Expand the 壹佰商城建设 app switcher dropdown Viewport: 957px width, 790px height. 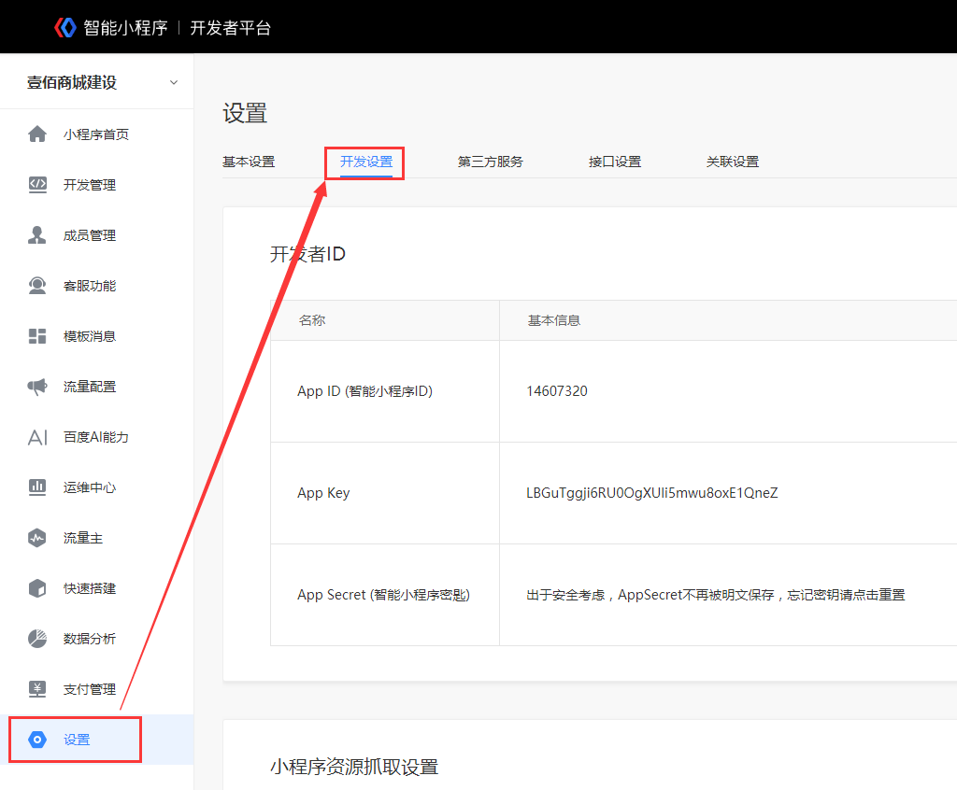(x=173, y=82)
